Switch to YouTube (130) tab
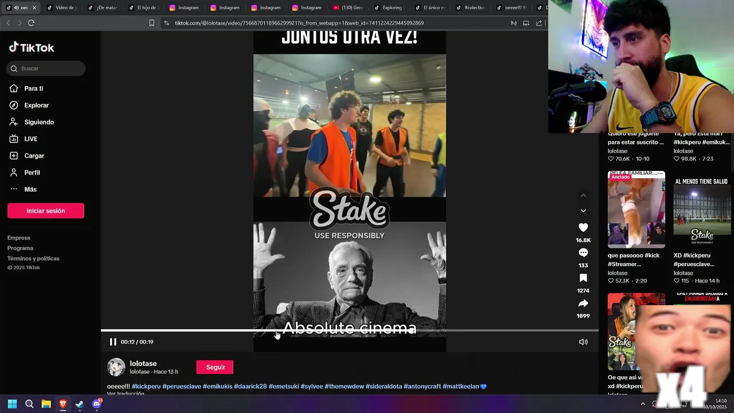The width and height of the screenshot is (734, 413). tap(348, 7)
